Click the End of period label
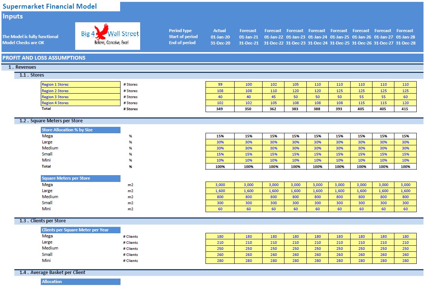This screenshot has height=288, width=425. tap(182, 43)
